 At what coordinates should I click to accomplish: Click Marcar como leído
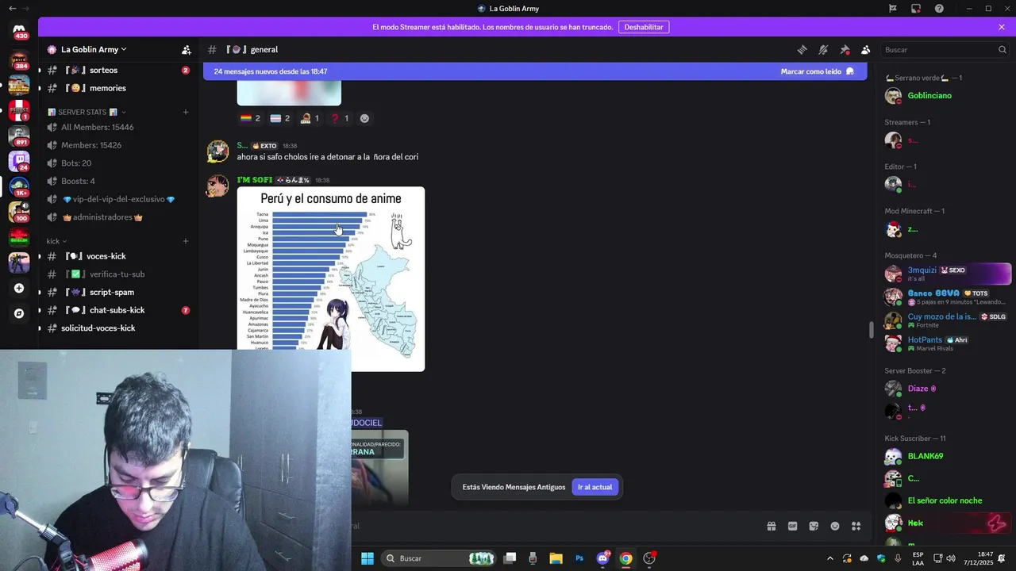(817, 71)
